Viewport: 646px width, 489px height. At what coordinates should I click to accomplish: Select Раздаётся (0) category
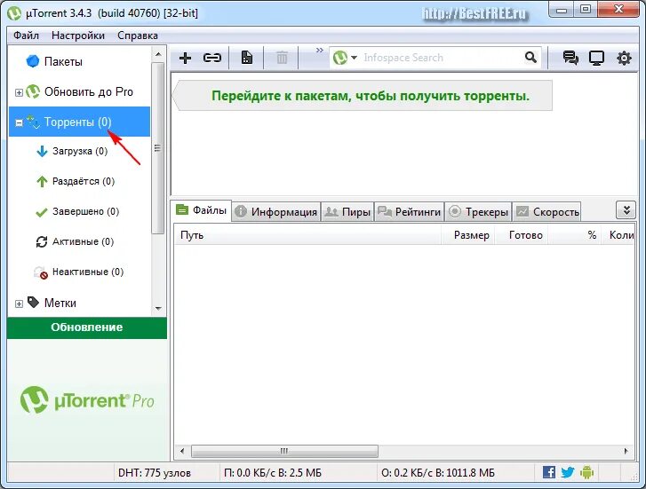tap(84, 181)
